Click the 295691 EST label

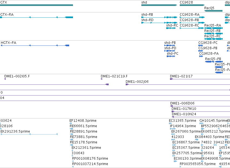[208, 153]
